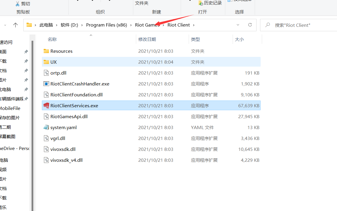Open 保存的图片 in the sidebar
Screen dimensions: 337x211
(x=10, y=118)
